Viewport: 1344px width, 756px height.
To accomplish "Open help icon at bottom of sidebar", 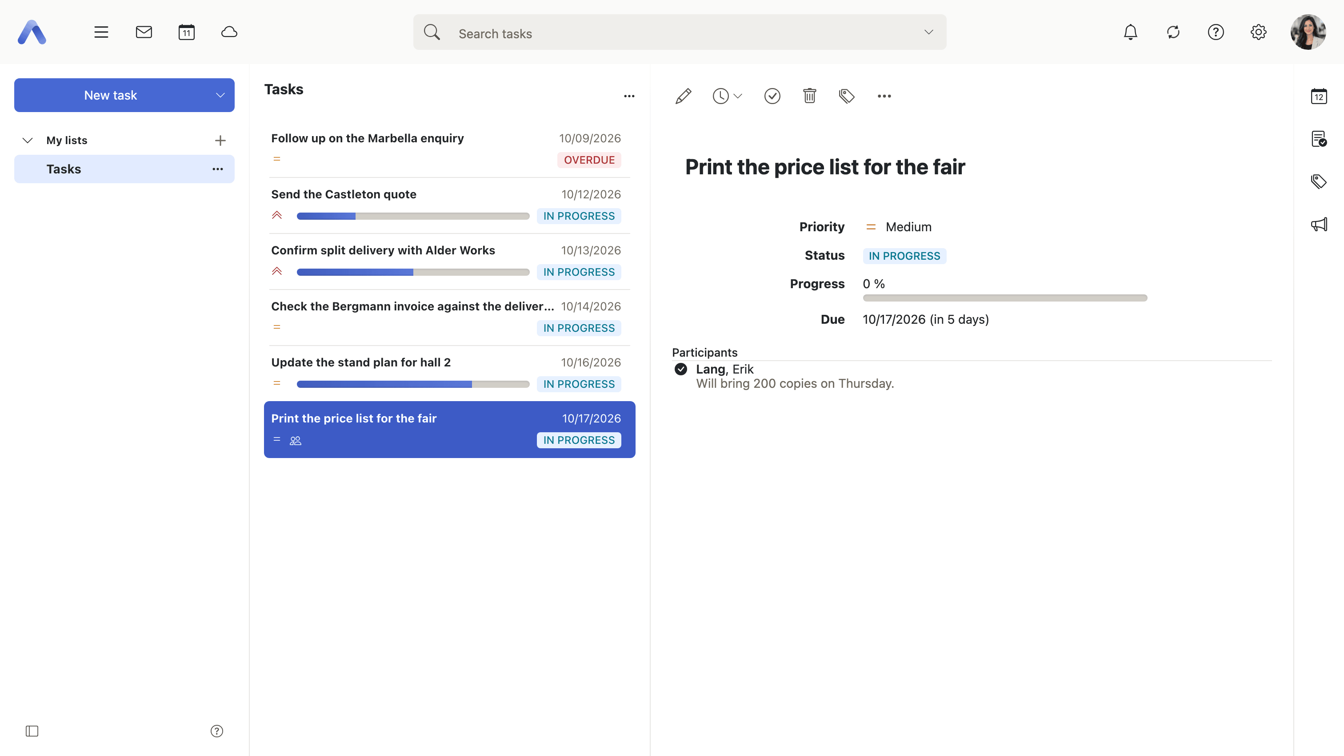I will pos(217,731).
